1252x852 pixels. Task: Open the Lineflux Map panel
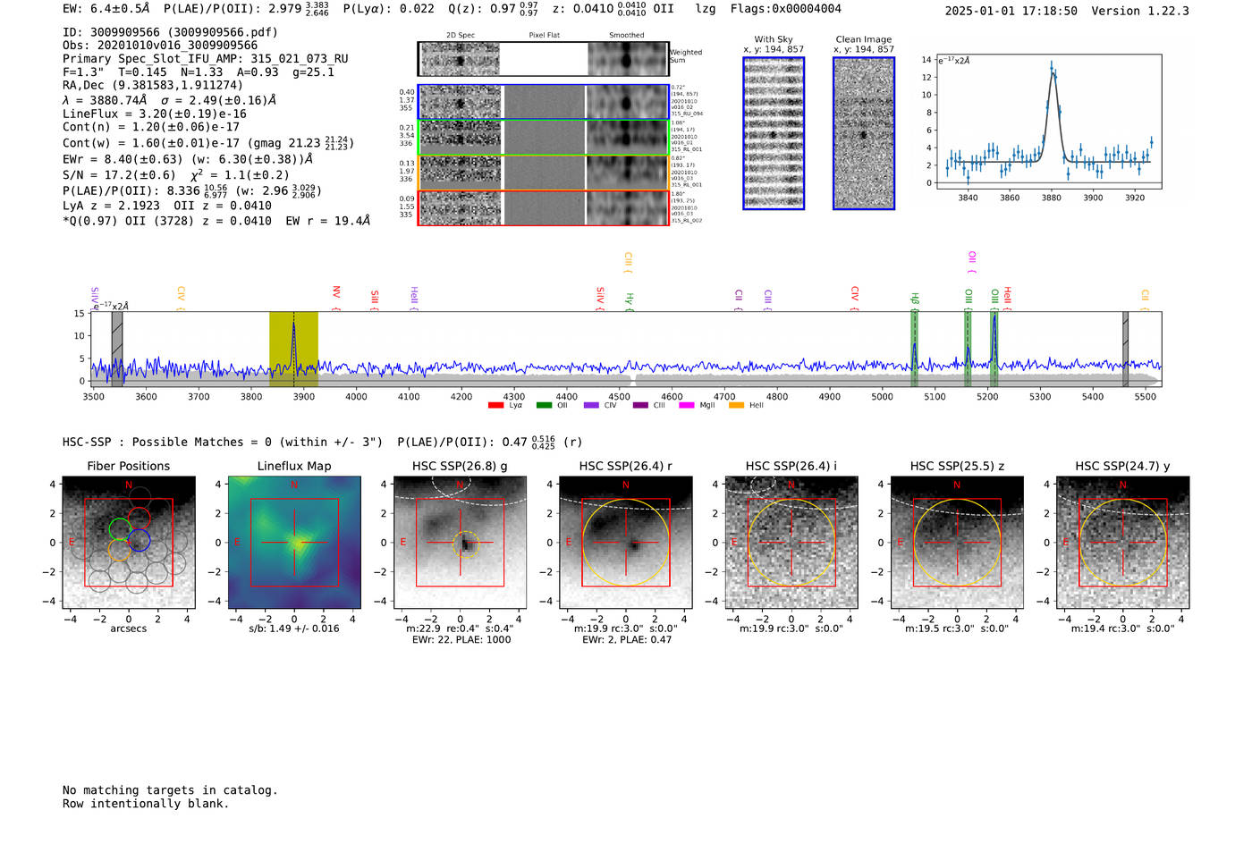click(x=294, y=543)
